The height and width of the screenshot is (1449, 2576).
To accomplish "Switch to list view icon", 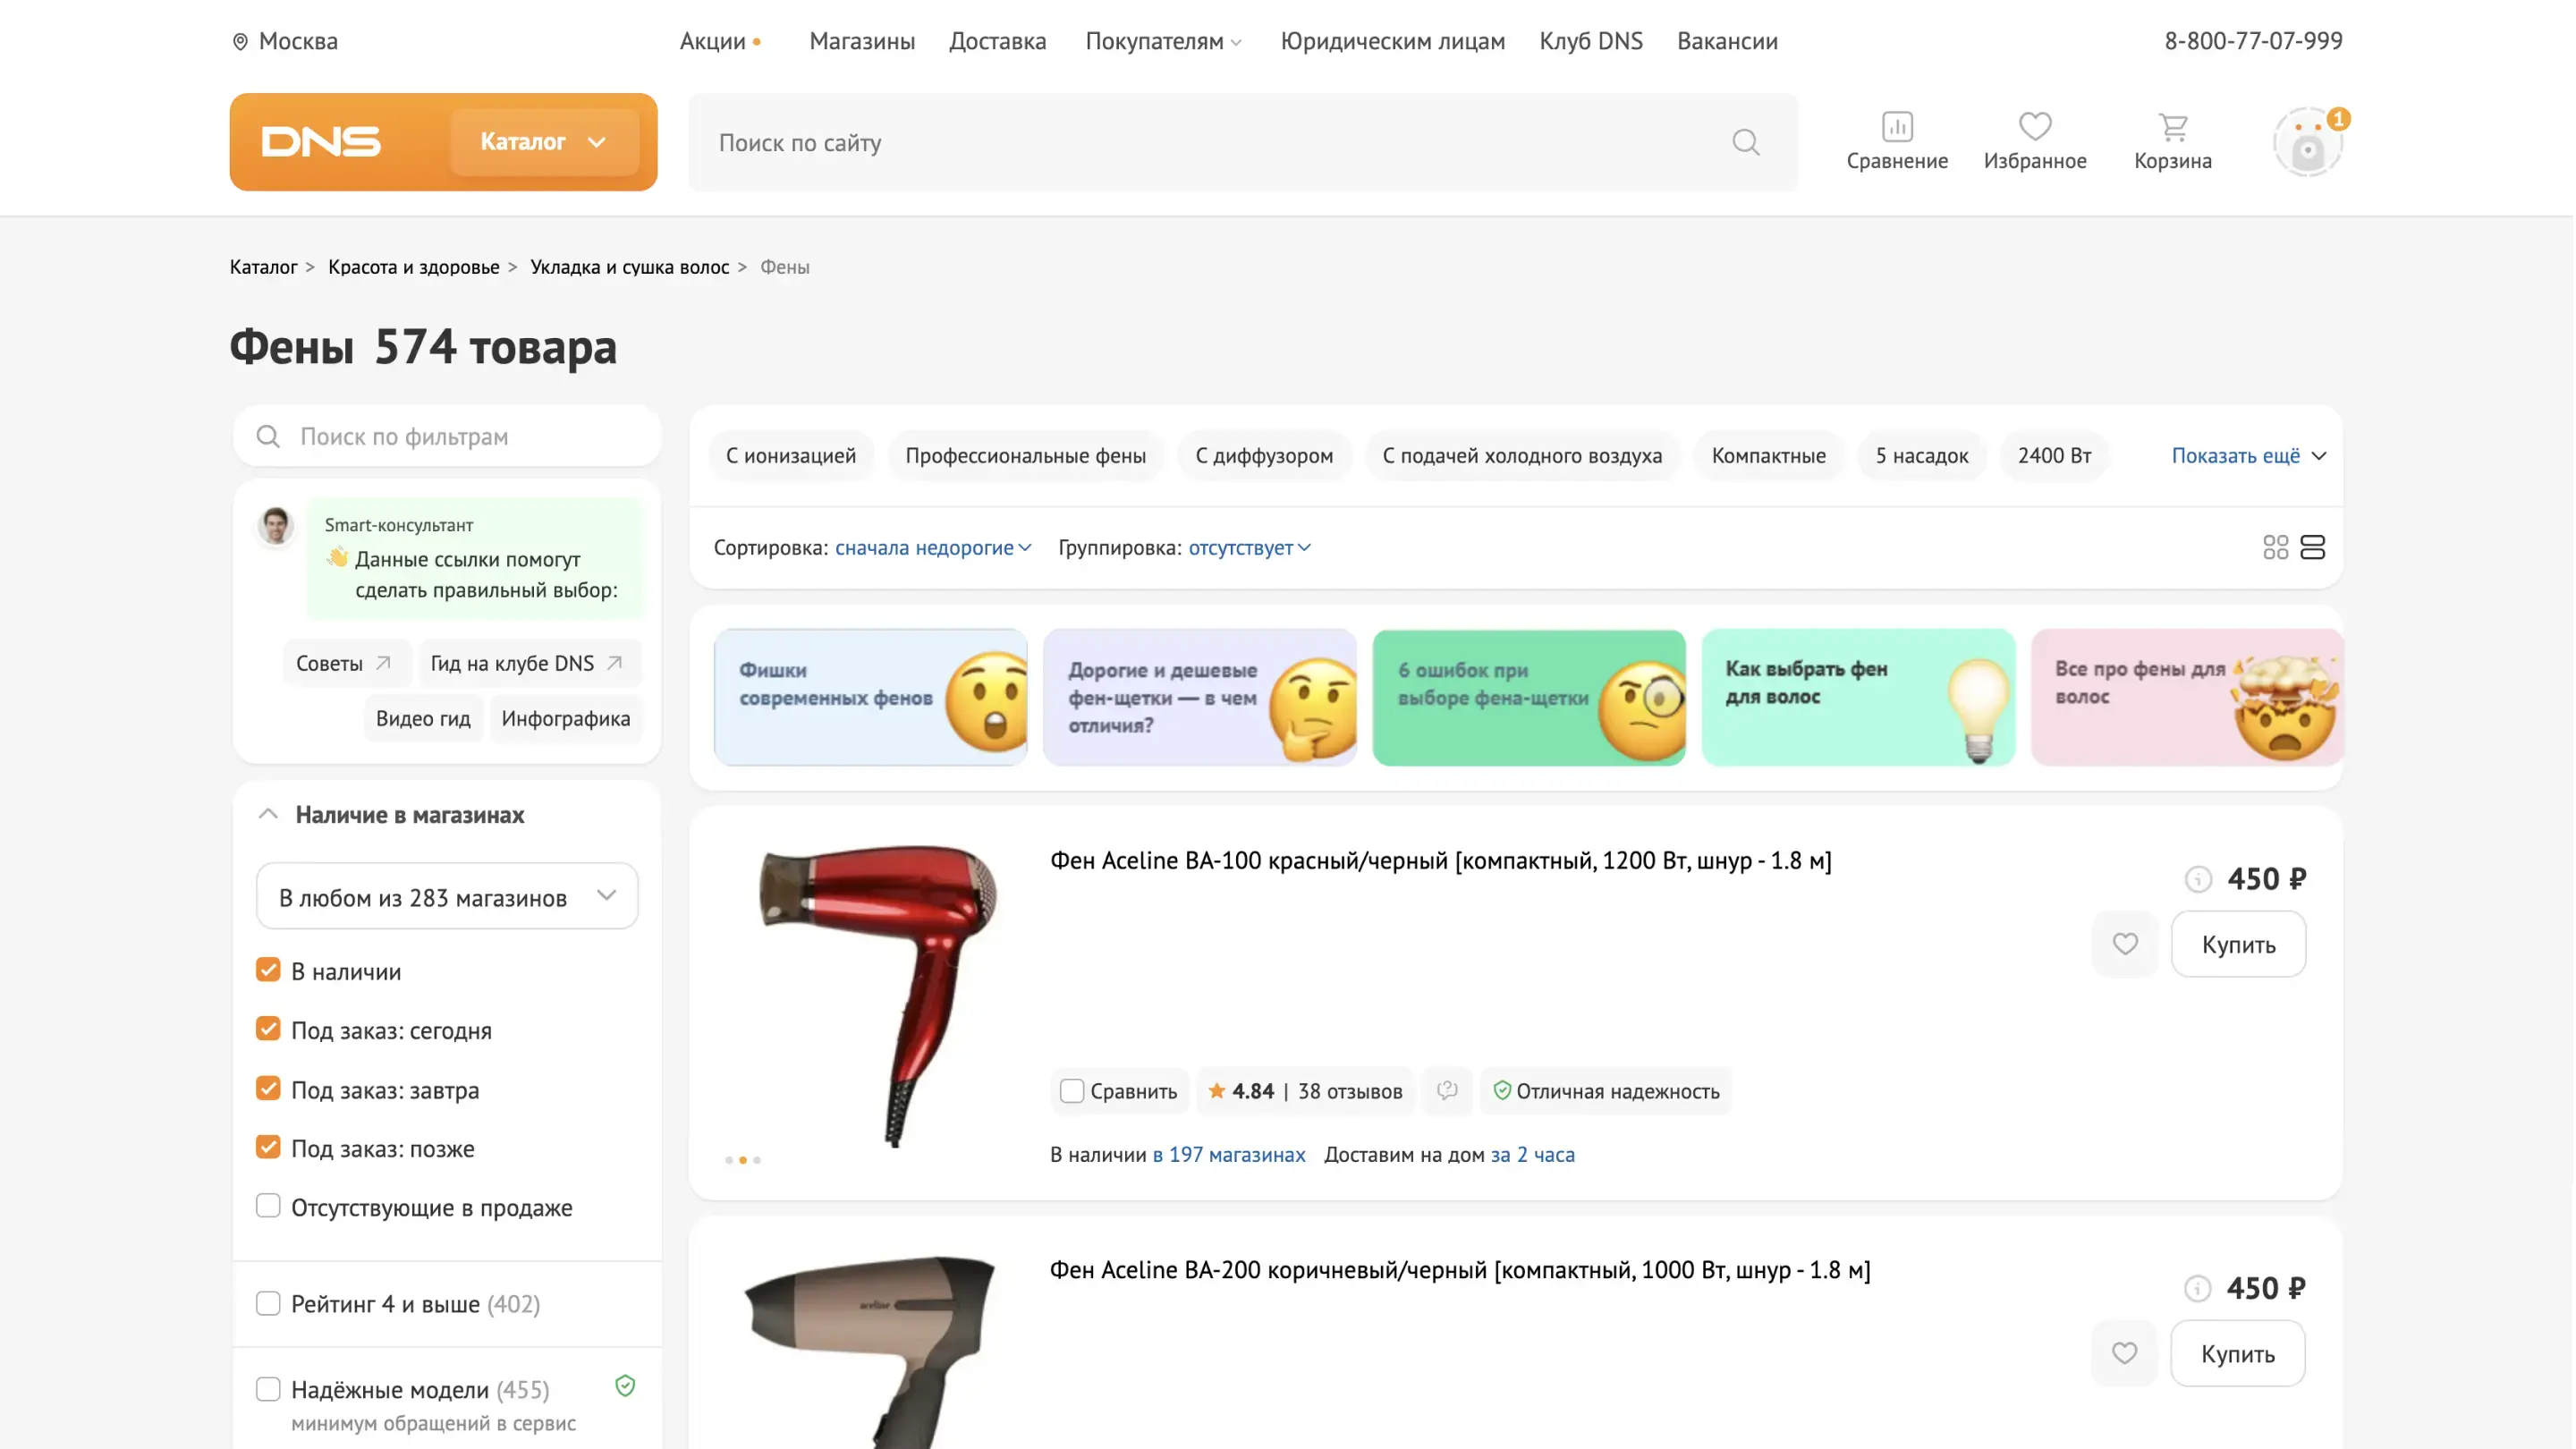I will [2312, 547].
